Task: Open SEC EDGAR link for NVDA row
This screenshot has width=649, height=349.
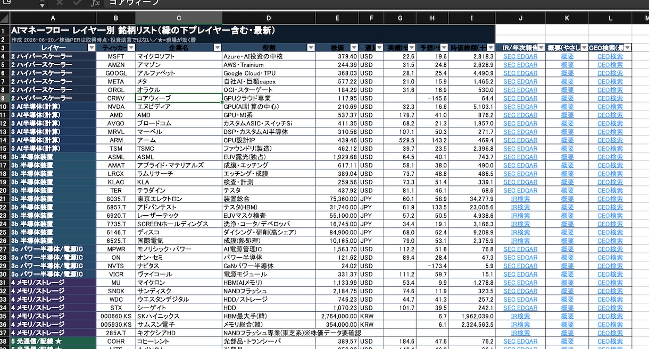Action: pyautogui.click(x=520, y=107)
